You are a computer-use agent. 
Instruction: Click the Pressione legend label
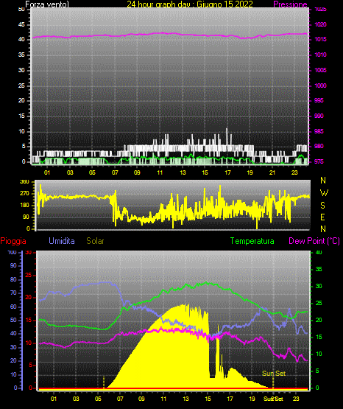point(290,4)
